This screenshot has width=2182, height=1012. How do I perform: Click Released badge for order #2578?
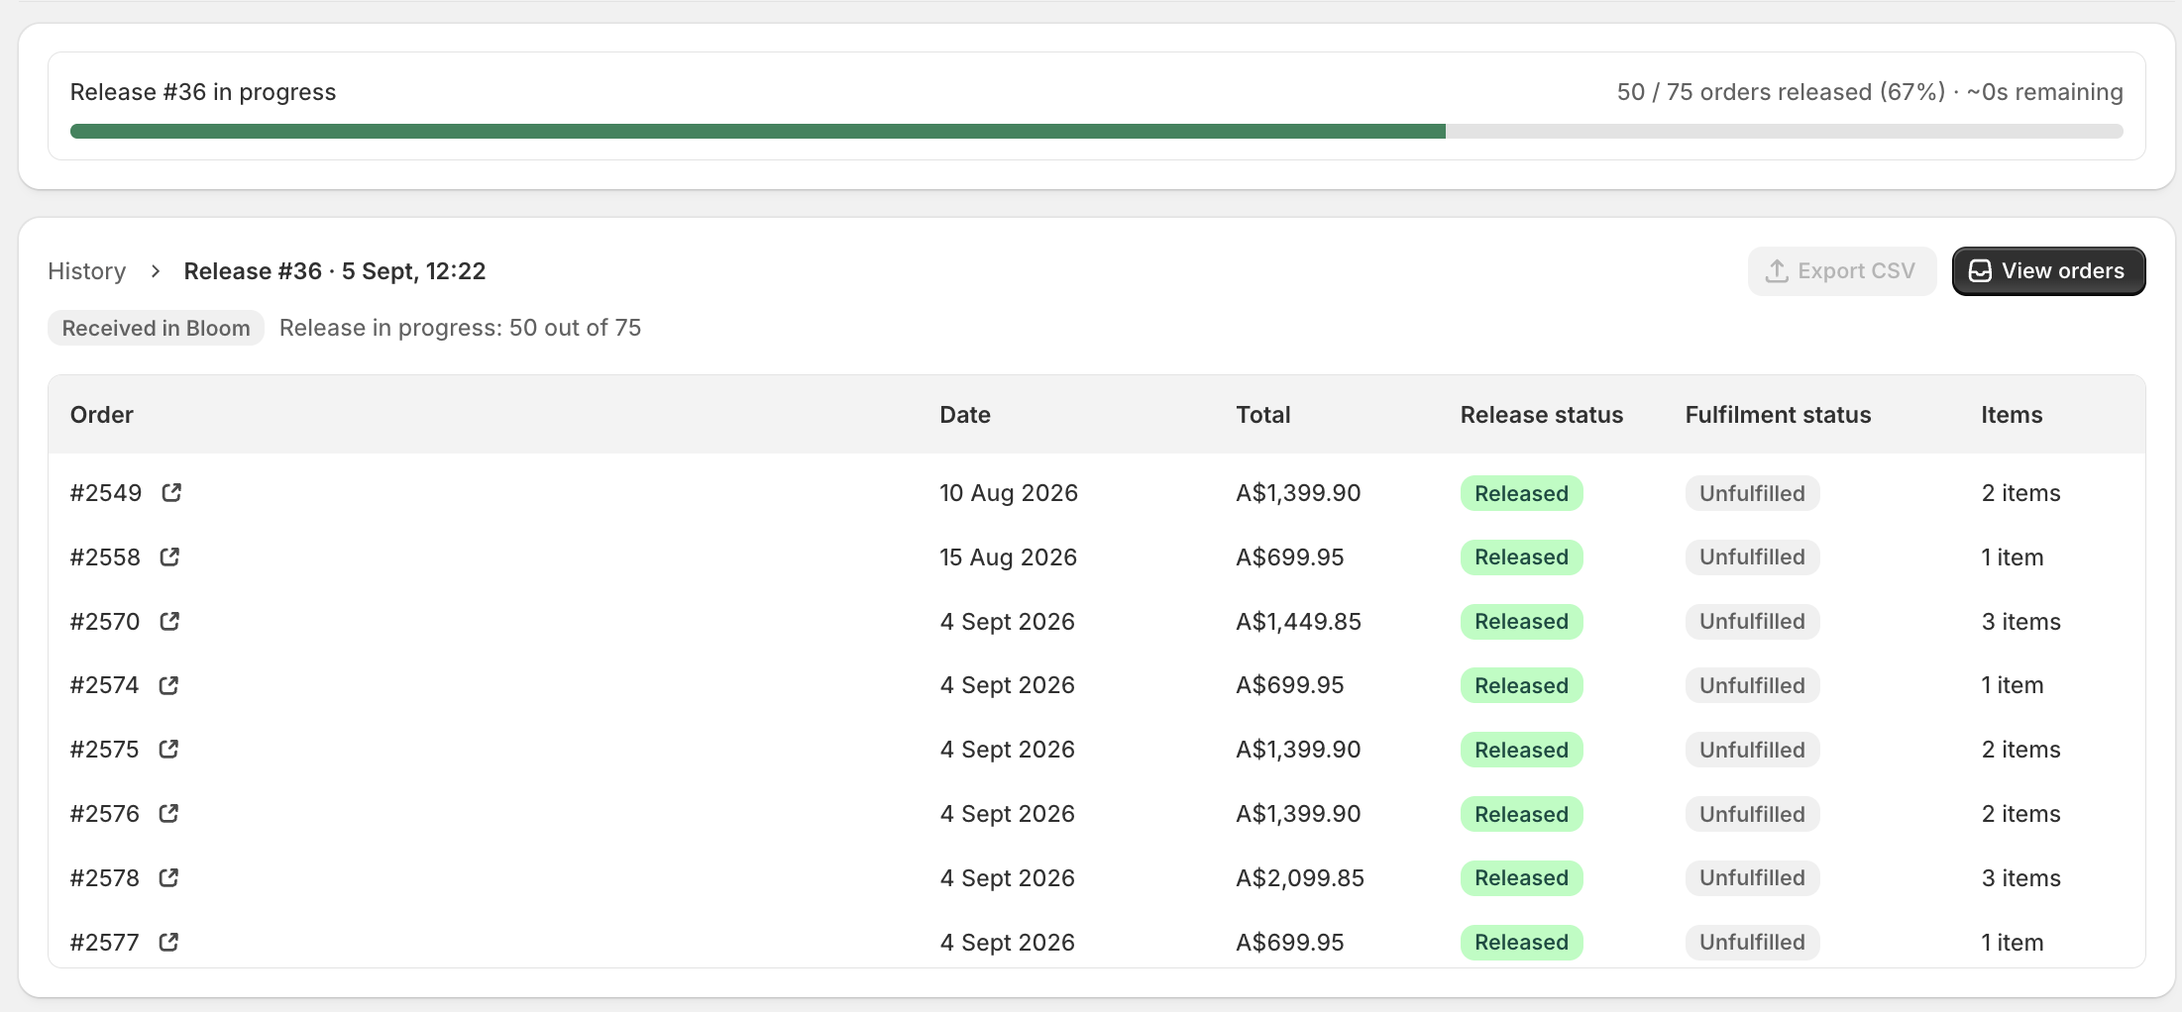tap(1521, 878)
